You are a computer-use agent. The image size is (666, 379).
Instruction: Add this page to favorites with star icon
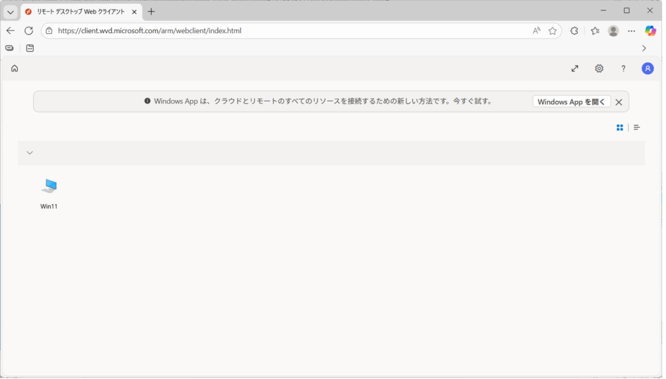(553, 31)
